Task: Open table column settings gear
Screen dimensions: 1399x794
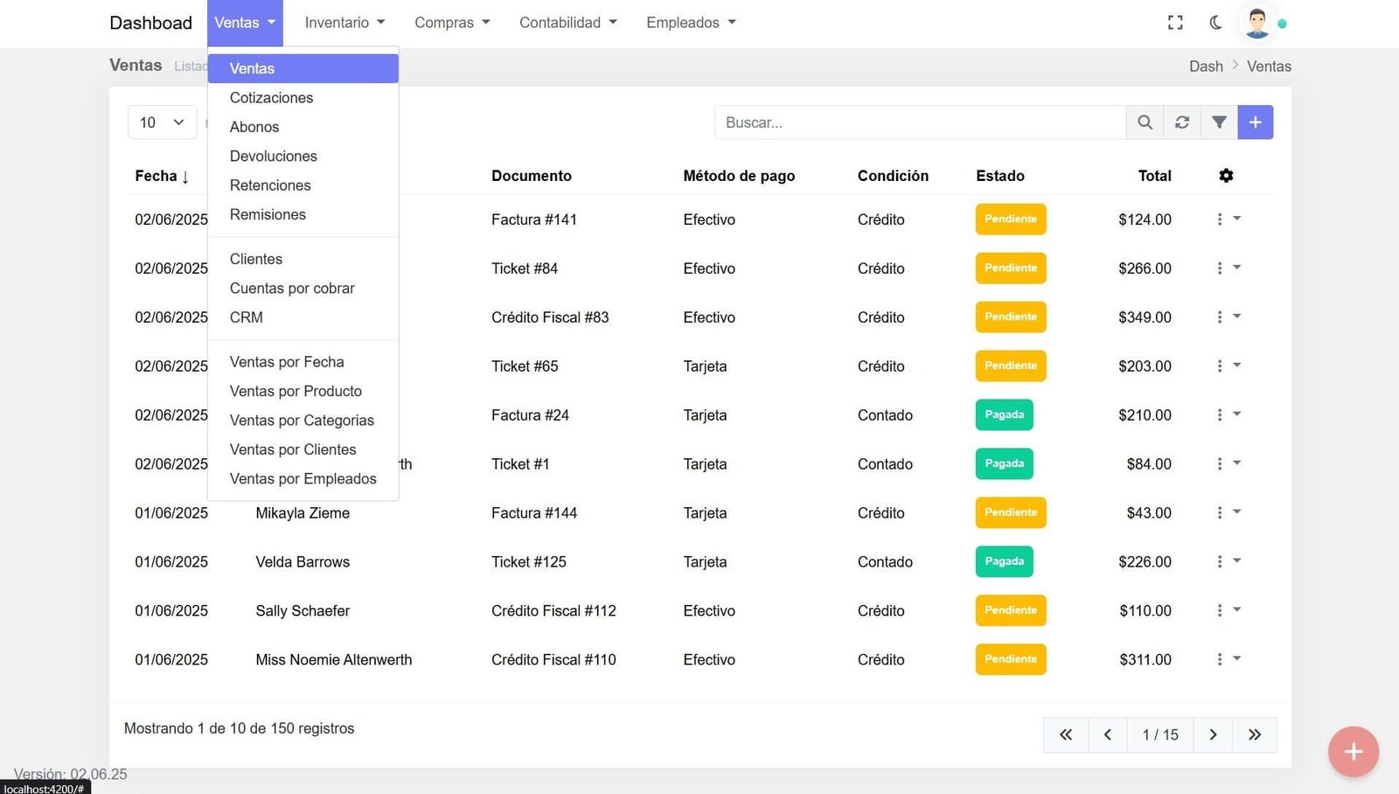Action: (1226, 176)
